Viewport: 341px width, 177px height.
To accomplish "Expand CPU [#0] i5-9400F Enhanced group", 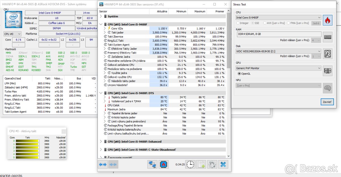I will pos(101,142).
